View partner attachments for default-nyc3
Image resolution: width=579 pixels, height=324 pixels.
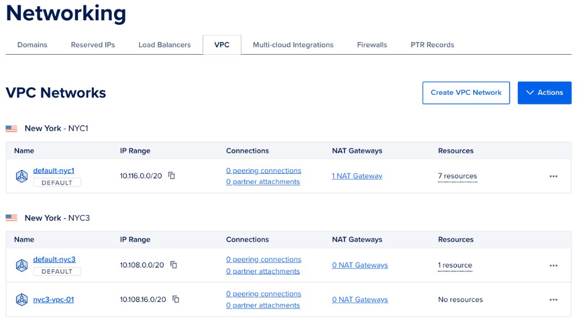click(263, 272)
